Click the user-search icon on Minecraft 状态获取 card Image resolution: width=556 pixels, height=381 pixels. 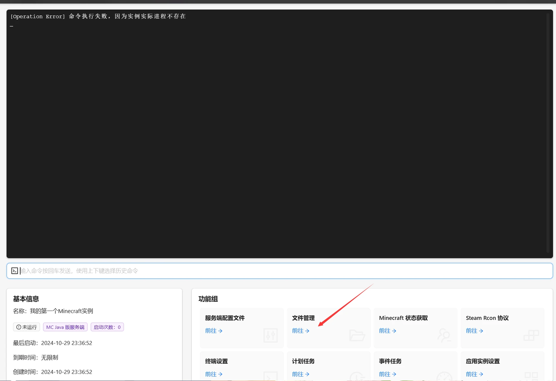(444, 335)
